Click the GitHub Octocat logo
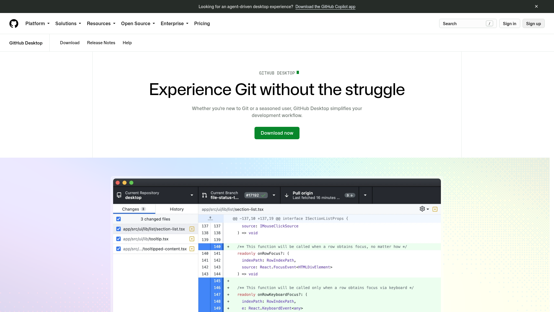 click(x=14, y=23)
